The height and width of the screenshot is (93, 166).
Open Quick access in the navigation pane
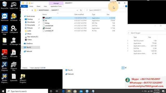coord(29,16)
